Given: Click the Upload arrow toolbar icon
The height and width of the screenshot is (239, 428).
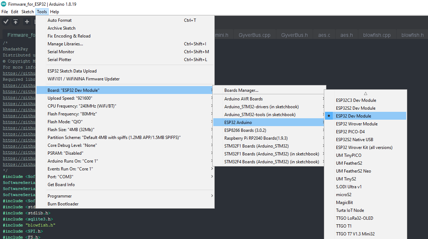Looking at the screenshot, I should (x=15, y=21).
